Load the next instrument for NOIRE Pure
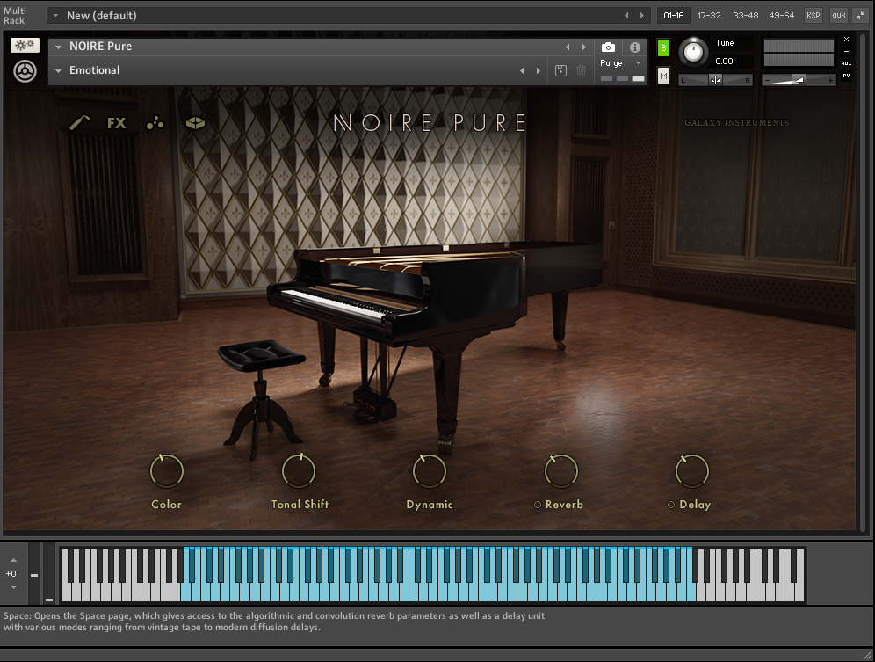Screen dimensions: 875x662 583,47
